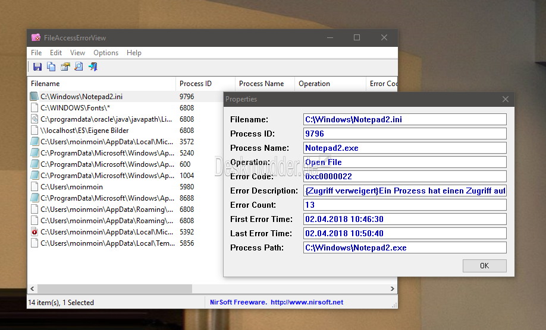Viewport: 546px width, 330px height.
Task: Click the Error Description field
Action: 404,191
